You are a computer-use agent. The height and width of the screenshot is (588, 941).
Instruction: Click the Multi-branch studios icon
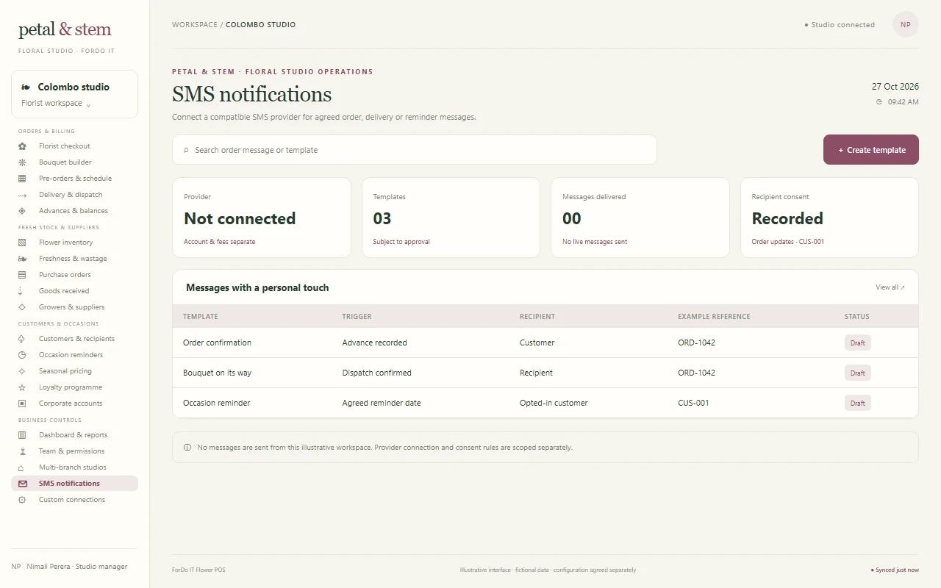pos(22,467)
